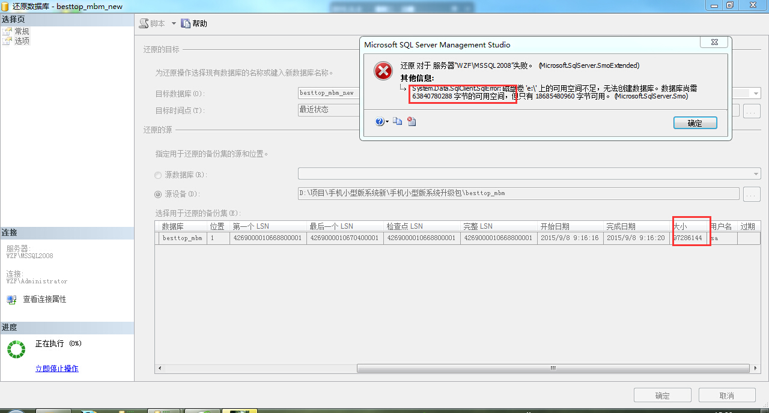
Task: Click the 完成日期 column header
Action: pyautogui.click(x=637, y=226)
